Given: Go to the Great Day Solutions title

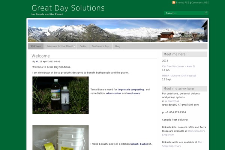Looking at the screenshot, I should pos(68,8).
